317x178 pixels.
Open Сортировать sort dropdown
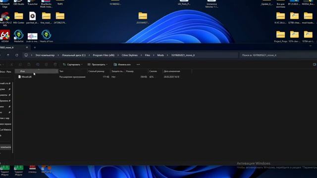click(x=73, y=65)
